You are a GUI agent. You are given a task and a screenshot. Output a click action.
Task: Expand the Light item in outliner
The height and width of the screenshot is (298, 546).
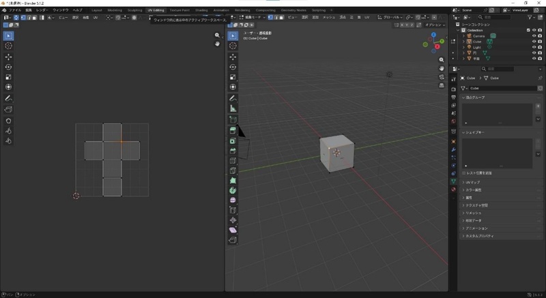pyautogui.click(x=463, y=47)
